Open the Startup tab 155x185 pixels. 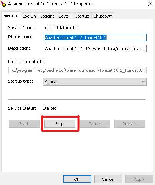pyautogui.click(x=82, y=16)
